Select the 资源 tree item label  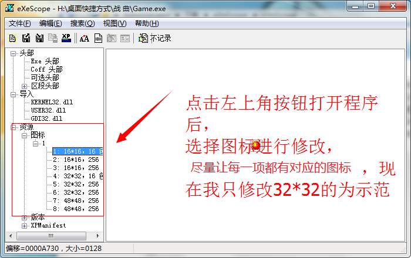(x=27, y=127)
